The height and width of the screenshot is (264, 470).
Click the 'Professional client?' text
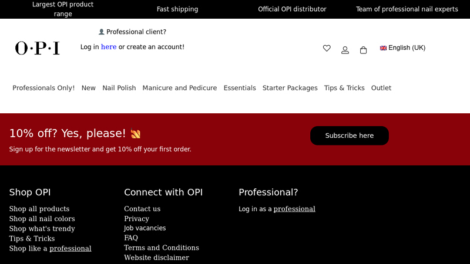[136, 32]
